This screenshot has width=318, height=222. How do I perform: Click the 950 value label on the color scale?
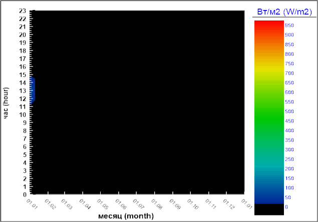coord(289,25)
